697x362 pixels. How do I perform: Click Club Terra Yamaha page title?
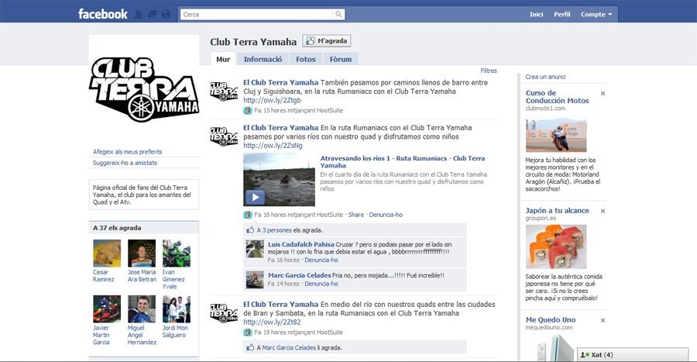pos(253,42)
